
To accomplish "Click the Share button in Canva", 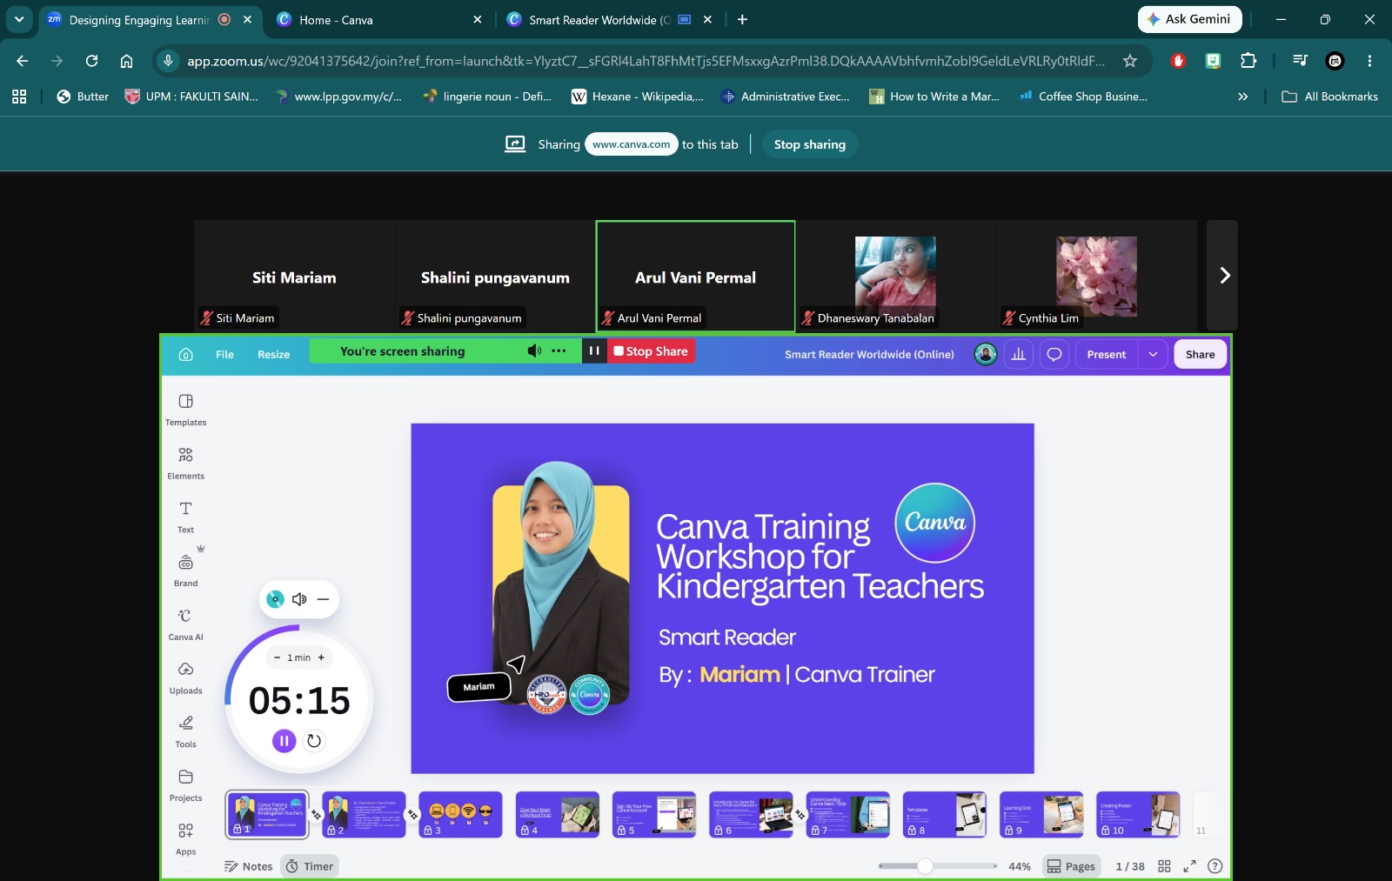I will tap(1200, 354).
